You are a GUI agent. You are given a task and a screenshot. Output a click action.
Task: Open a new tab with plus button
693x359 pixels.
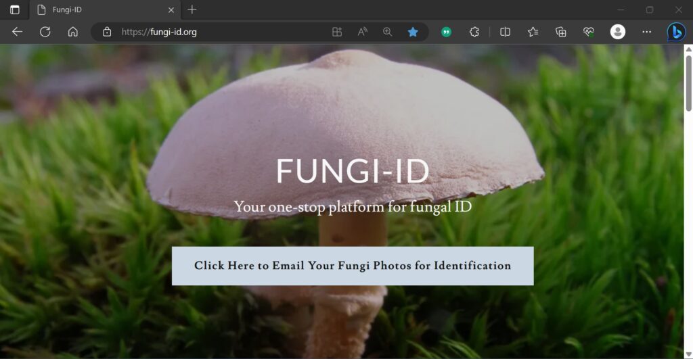click(x=192, y=9)
